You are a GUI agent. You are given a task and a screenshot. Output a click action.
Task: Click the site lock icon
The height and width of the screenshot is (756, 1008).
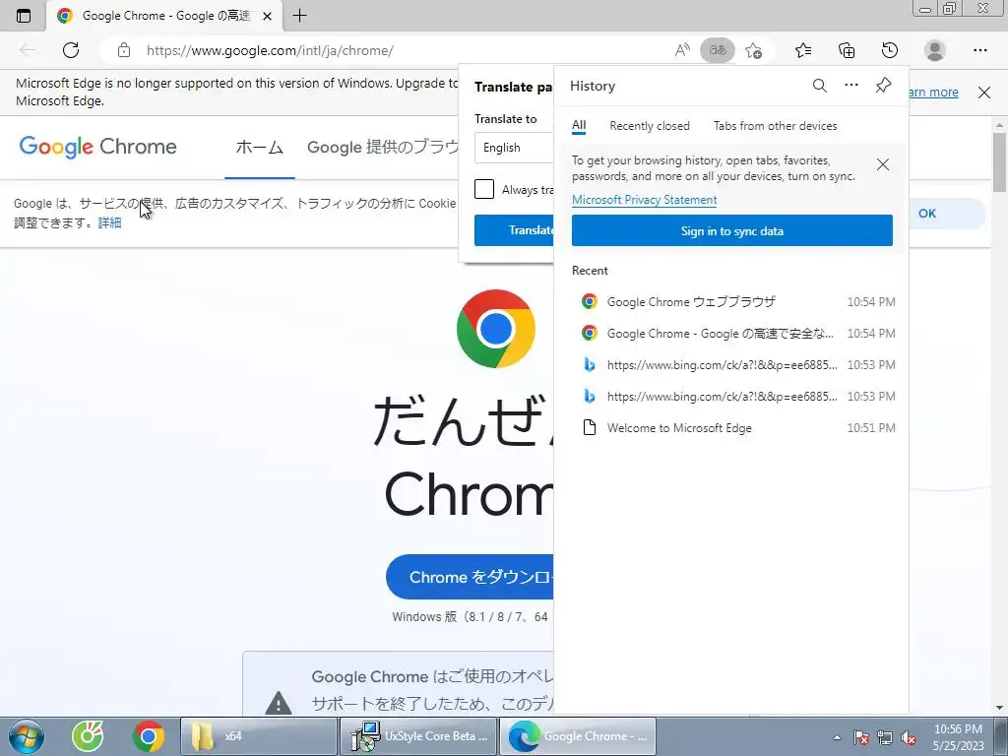[x=124, y=50]
